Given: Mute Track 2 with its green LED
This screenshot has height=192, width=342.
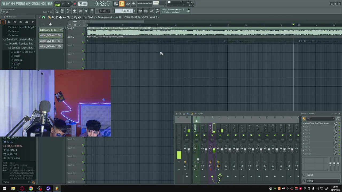Looking at the screenshot, I should (83, 42).
